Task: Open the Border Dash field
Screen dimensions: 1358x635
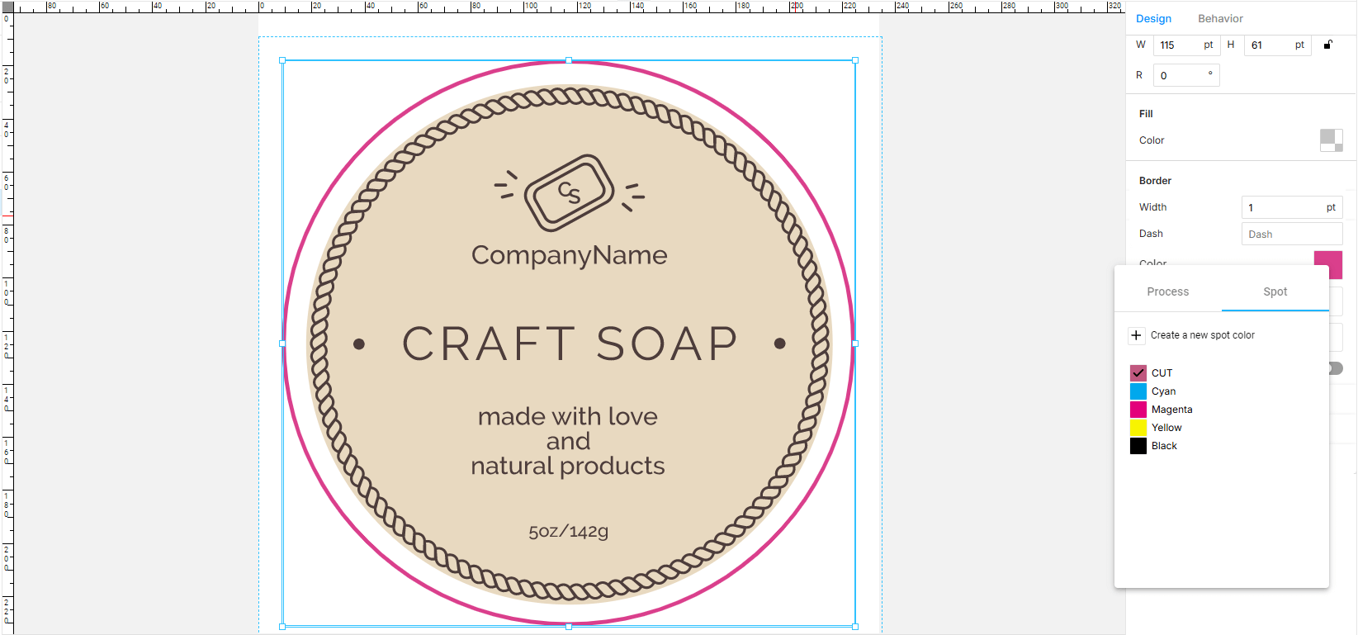Action: pyautogui.click(x=1291, y=235)
